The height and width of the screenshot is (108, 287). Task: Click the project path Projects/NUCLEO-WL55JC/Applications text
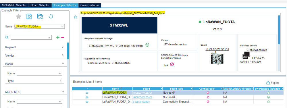[x=123, y=14]
